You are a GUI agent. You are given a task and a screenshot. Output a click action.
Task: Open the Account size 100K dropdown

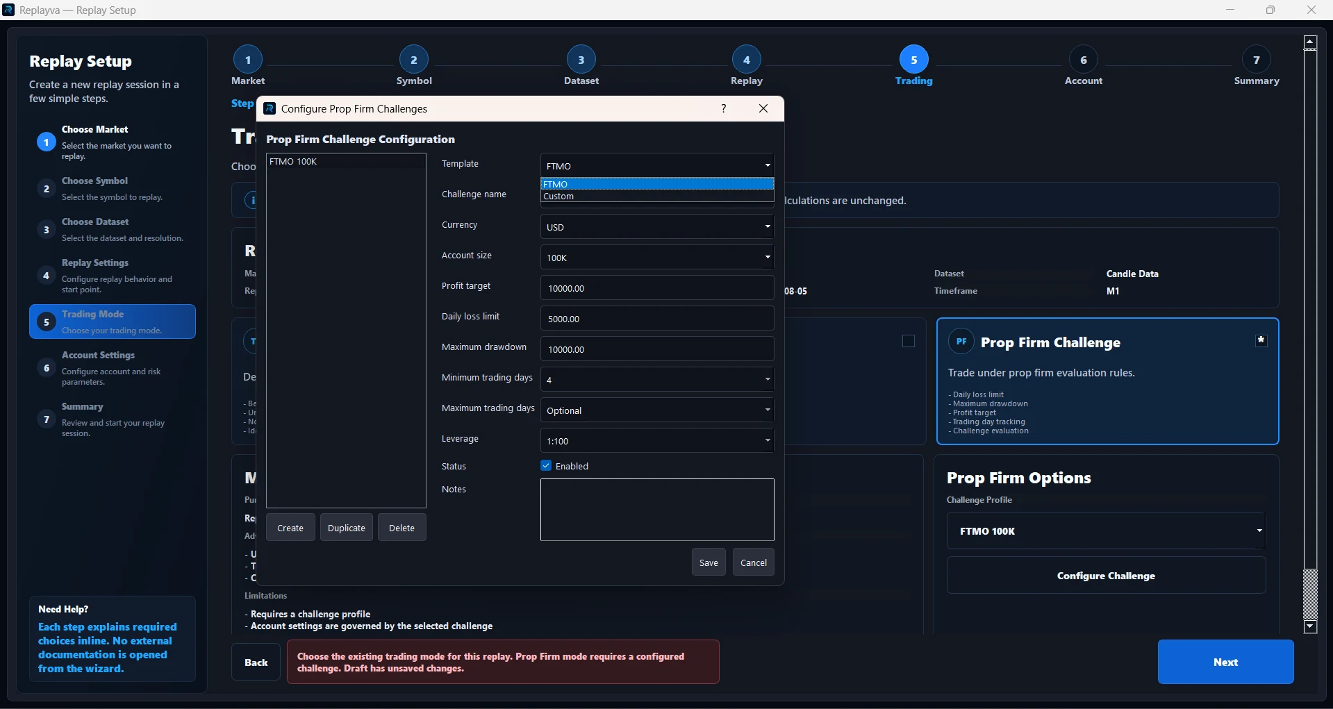click(657, 257)
